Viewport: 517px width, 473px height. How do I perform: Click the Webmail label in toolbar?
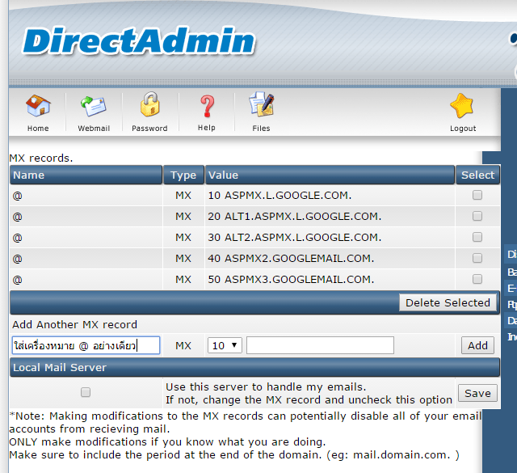pyautogui.click(x=94, y=129)
